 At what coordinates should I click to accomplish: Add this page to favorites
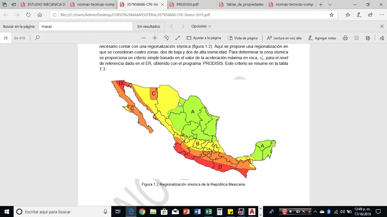pos(332,15)
